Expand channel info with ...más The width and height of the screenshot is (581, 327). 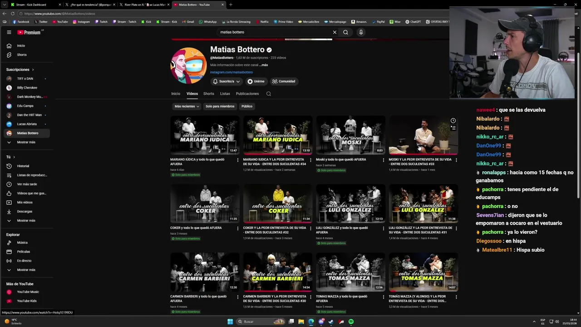263,65
